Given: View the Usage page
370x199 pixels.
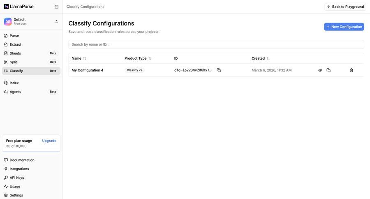Looking at the screenshot, I should pos(31,187).
